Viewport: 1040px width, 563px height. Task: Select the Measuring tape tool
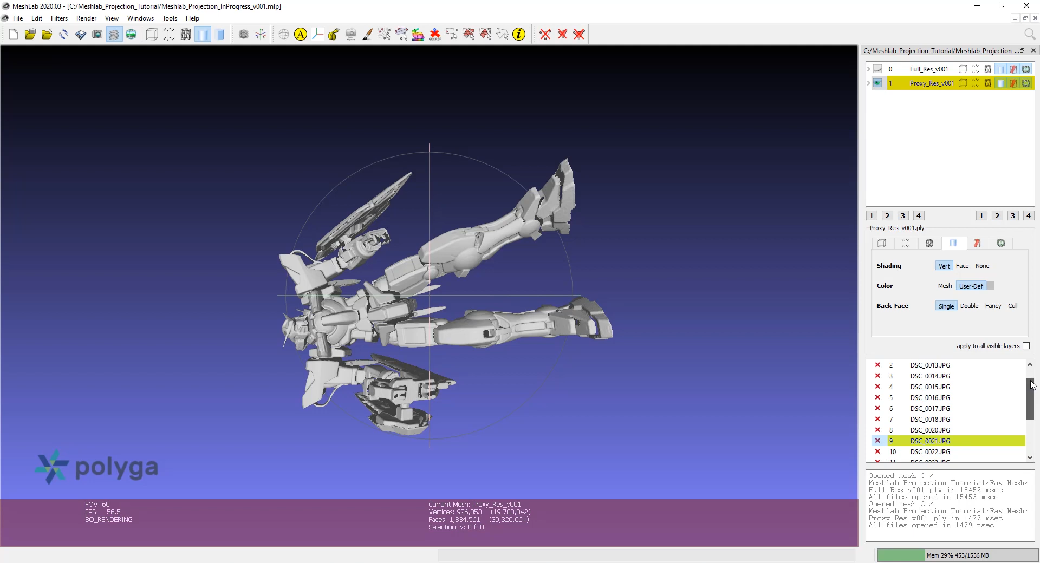coord(334,35)
